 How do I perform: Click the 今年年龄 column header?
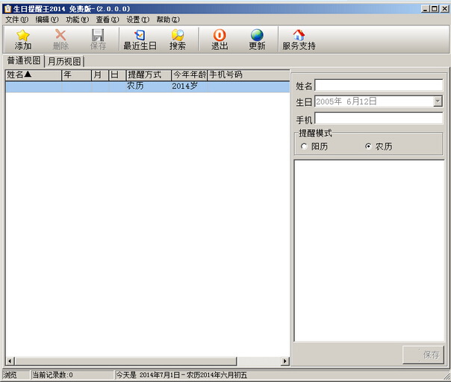pos(190,75)
